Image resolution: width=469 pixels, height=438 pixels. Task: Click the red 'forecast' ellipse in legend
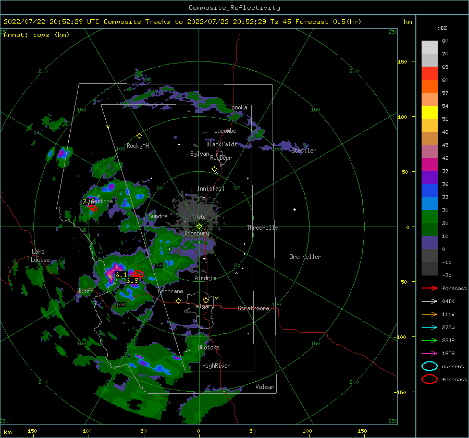click(429, 379)
